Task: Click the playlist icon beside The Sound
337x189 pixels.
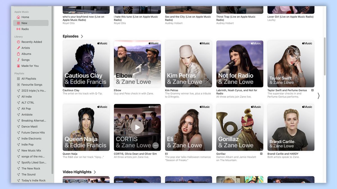Action: (x=18, y=174)
